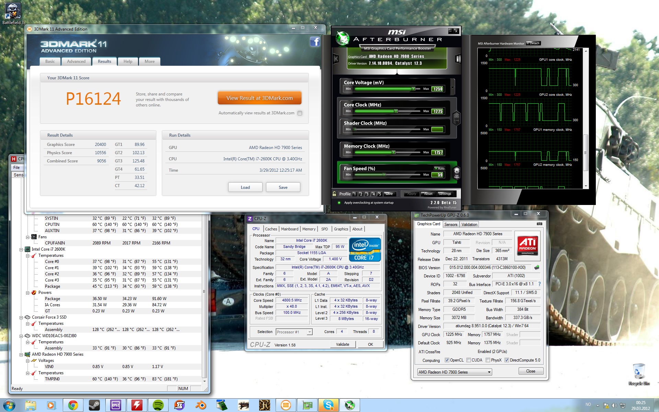This screenshot has height=412, width=659.
Task: Enable automatically view results at 3DMark.com checkbox
Action: [300, 113]
